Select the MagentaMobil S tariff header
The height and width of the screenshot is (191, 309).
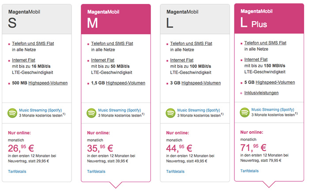tap(37, 19)
